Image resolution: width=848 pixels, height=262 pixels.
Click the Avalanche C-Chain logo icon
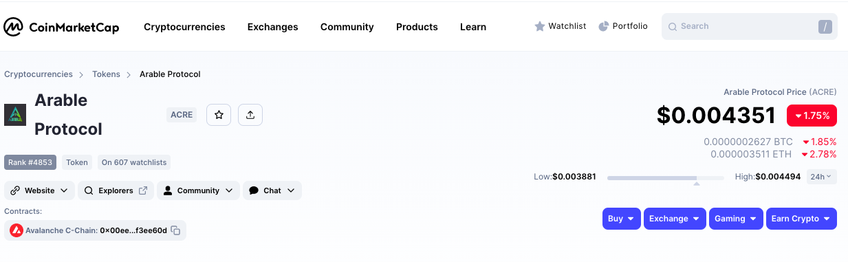coord(16,230)
